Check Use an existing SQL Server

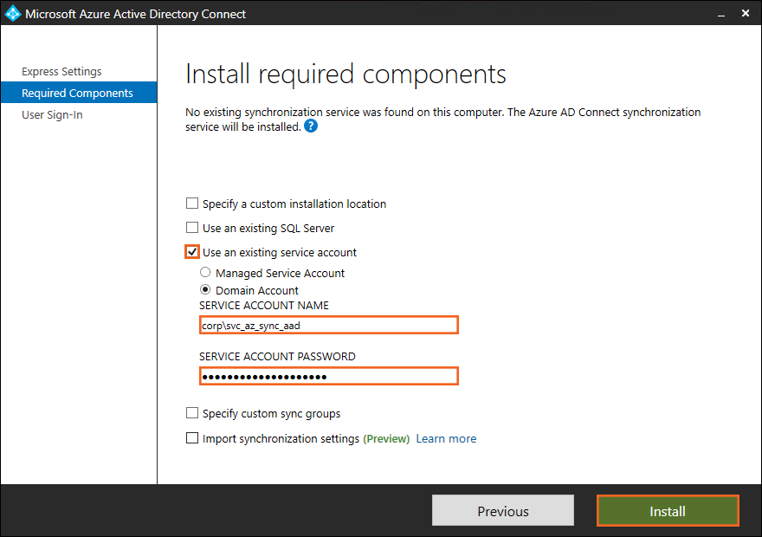(x=192, y=228)
